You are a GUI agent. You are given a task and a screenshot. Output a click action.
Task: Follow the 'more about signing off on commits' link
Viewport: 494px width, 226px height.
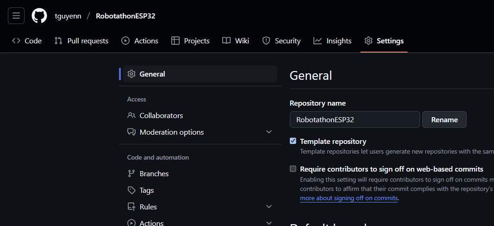[x=349, y=198]
